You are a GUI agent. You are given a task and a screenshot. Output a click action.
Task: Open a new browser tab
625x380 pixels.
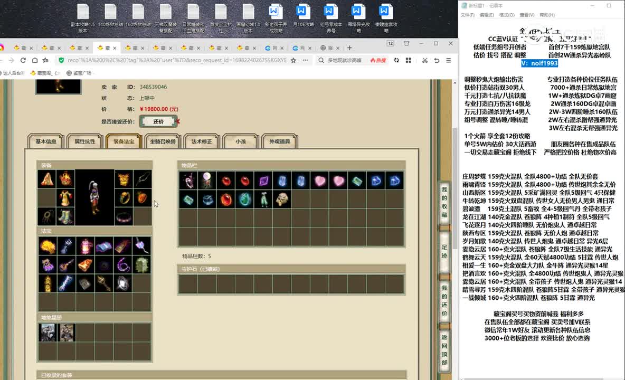349,48
